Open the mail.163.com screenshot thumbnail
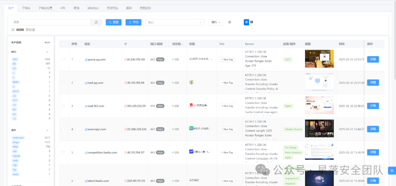Image resolution: width=396 pixels, height=186 pixels. click(319, 105)
